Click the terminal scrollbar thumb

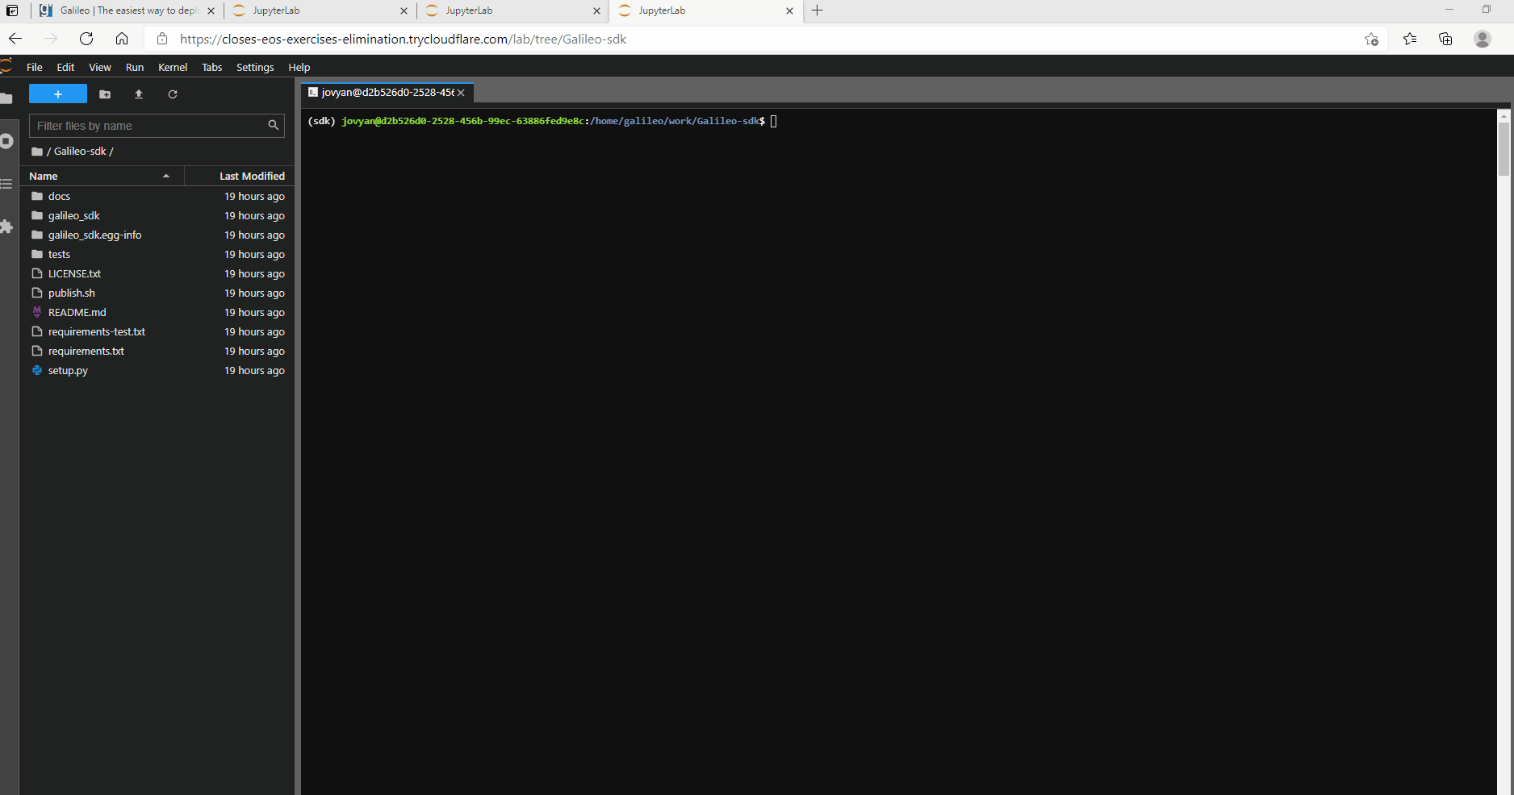pos(1504,148)
